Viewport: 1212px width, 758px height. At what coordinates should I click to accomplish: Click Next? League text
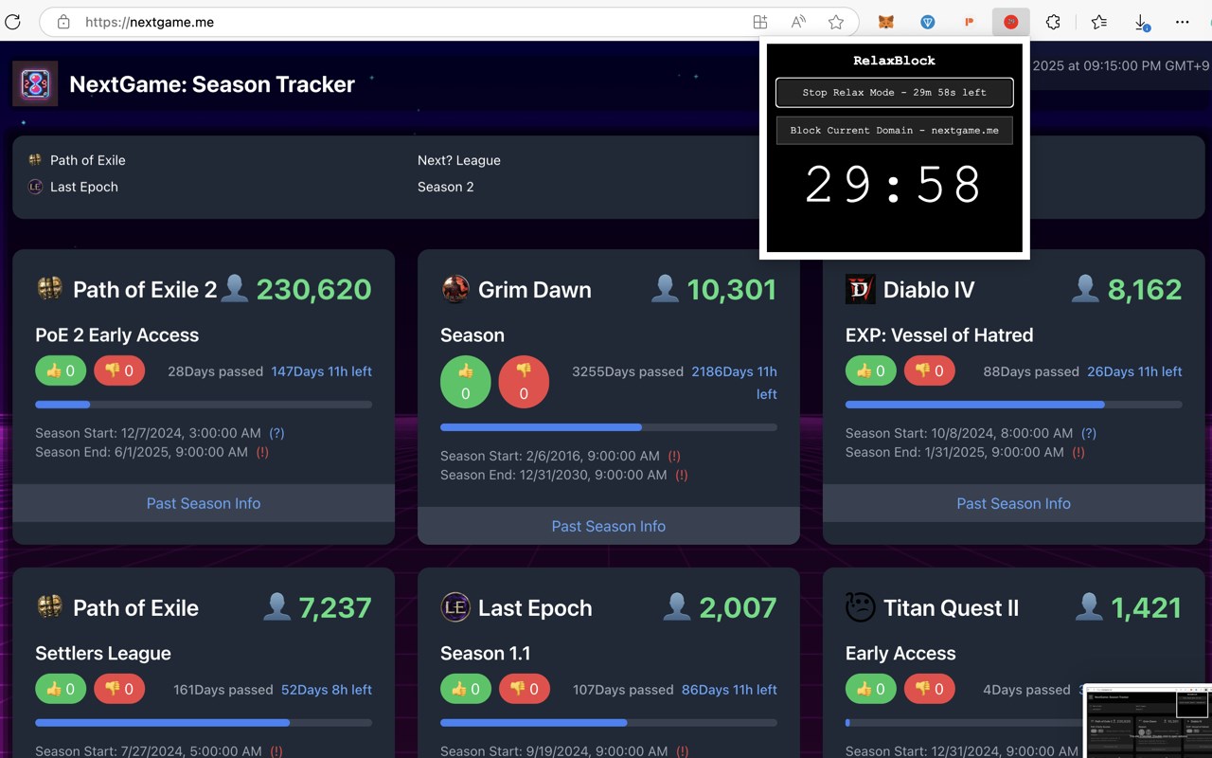459,160
